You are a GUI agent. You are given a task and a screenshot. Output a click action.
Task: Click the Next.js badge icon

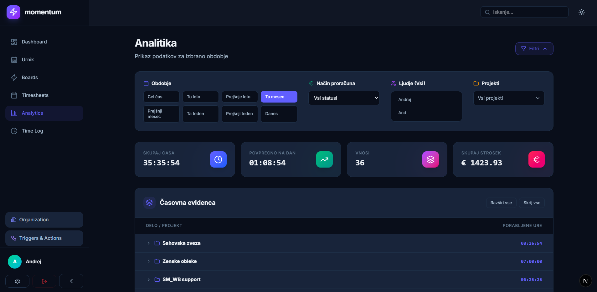[585, 281]
